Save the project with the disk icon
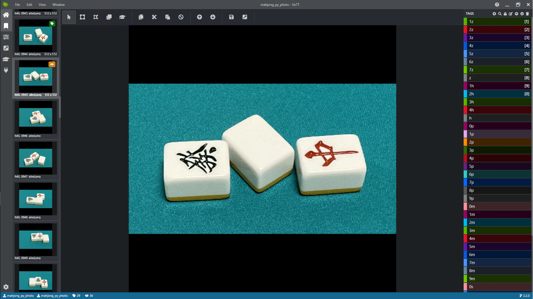 coord(231,17)
